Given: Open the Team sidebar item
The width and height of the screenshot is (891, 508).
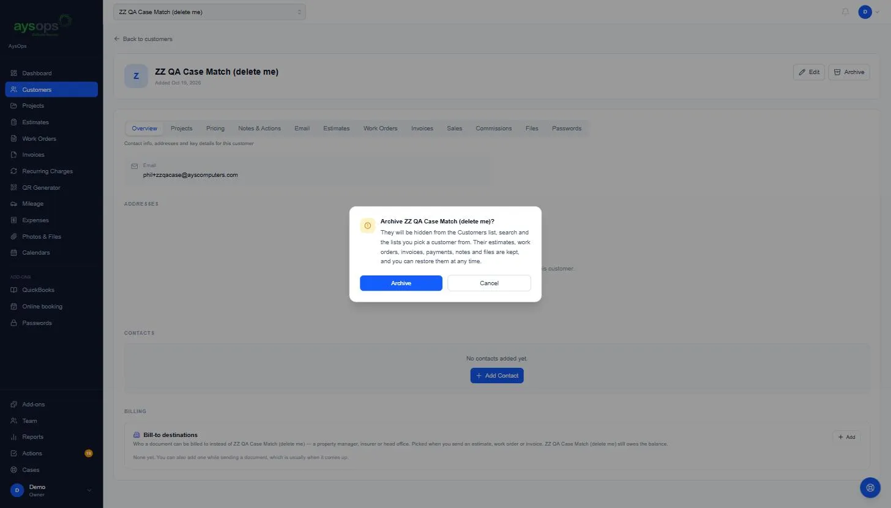Looking at the screenshot, I should point(51,421).
